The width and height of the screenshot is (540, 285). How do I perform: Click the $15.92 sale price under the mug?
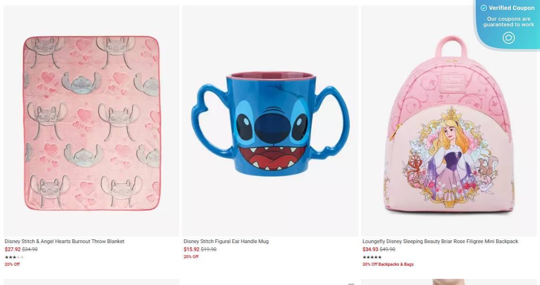[x=191, y=249]
